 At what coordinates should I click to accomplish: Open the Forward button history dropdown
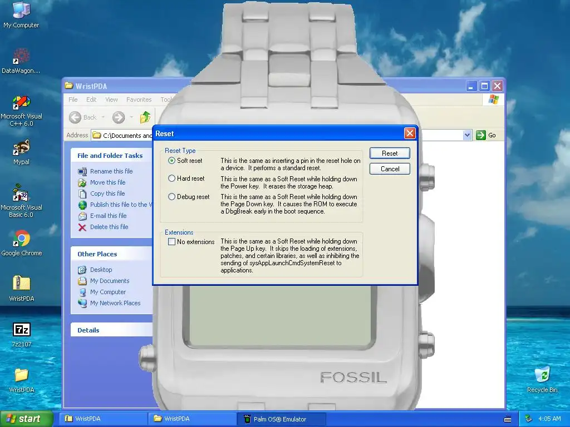(131, 117)
